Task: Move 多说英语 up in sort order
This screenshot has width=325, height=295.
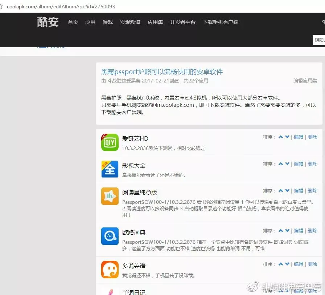Action: click(x=281, y=264)
